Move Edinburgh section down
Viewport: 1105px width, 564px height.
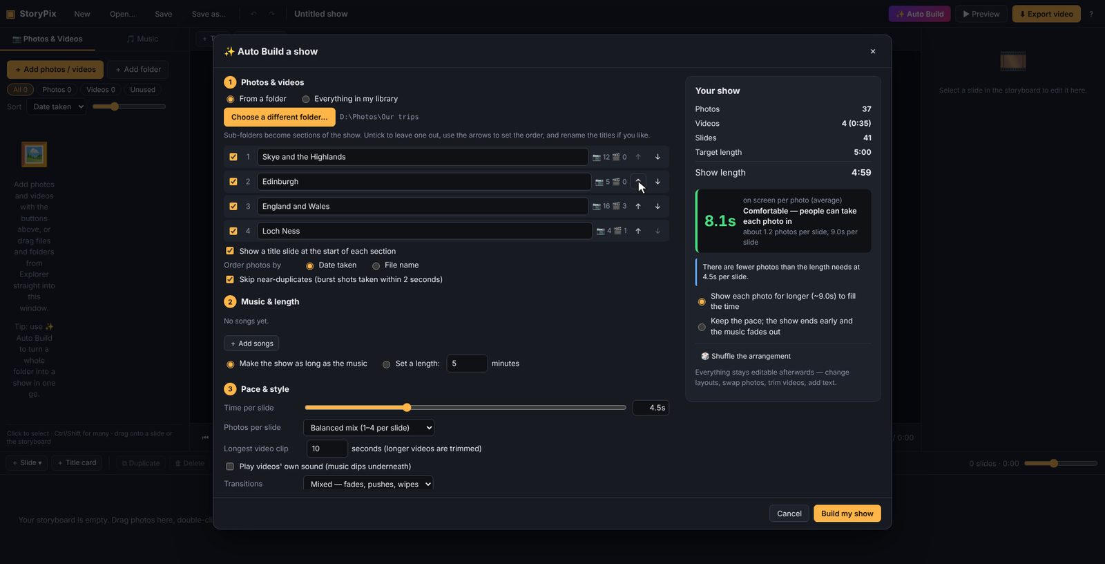[x=657, y=182]
